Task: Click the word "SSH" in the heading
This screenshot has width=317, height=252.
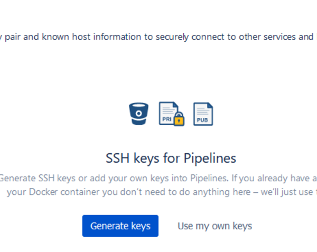Action: pyautogui.click(x=117, y=158)
